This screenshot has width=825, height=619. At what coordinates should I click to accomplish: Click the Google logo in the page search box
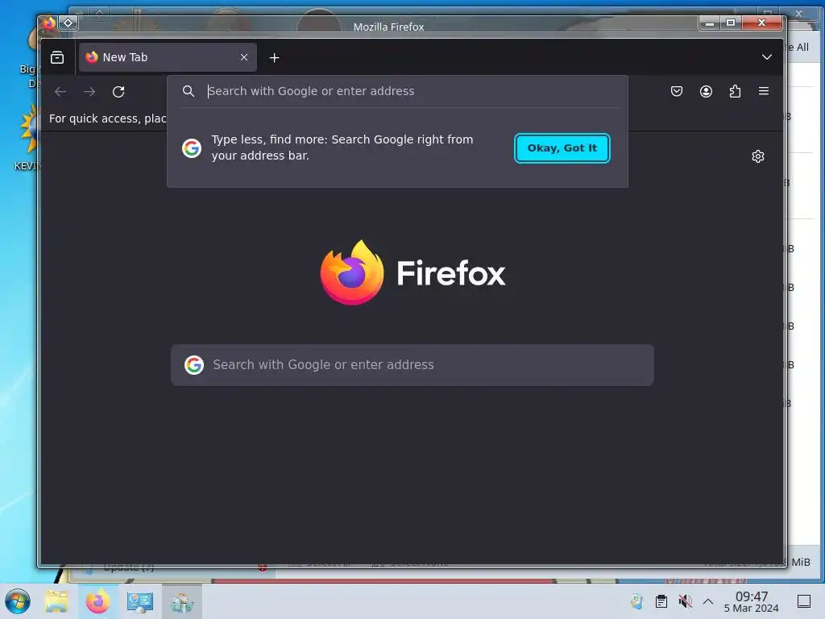pyautogui.click(x=194, y=365)
